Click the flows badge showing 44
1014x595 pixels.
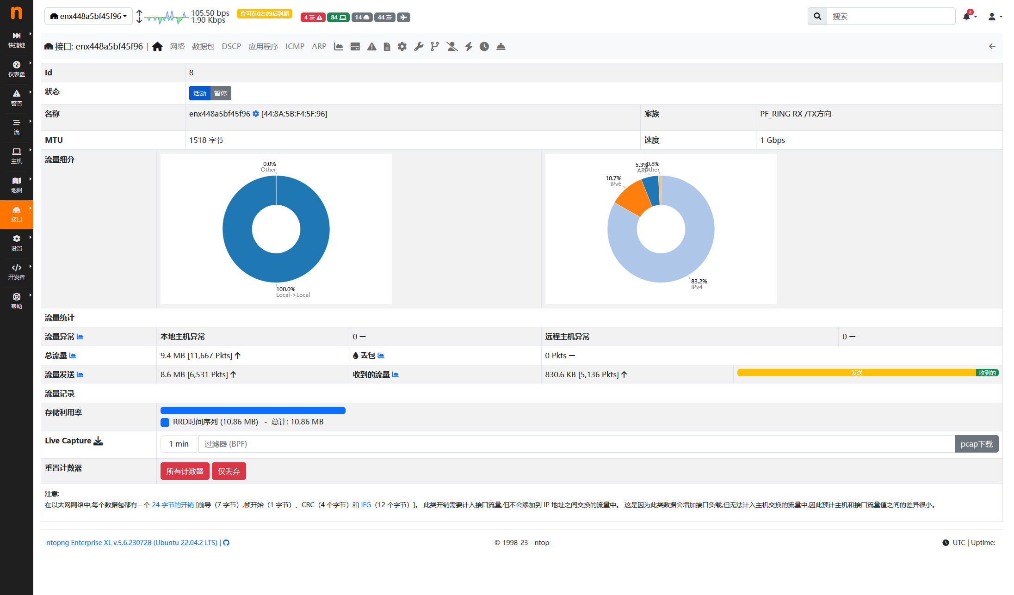pyautogui.click(x=385, y=17)
